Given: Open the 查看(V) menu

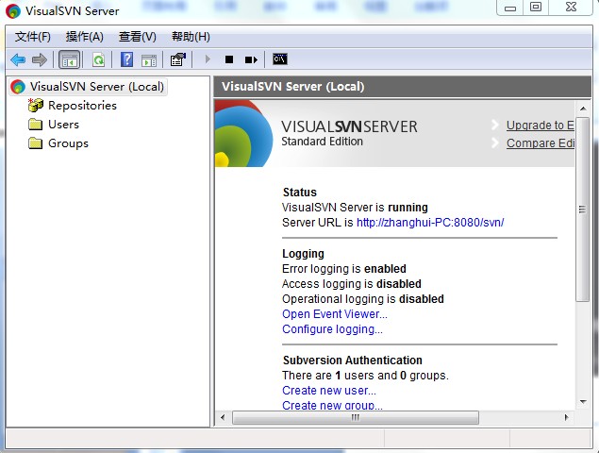Looking at the screenshot, I should [x=137, y=37].
